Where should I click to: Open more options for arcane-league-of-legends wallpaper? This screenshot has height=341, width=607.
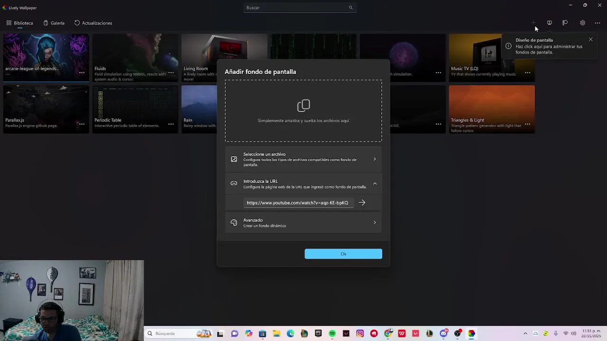(82, 72)
